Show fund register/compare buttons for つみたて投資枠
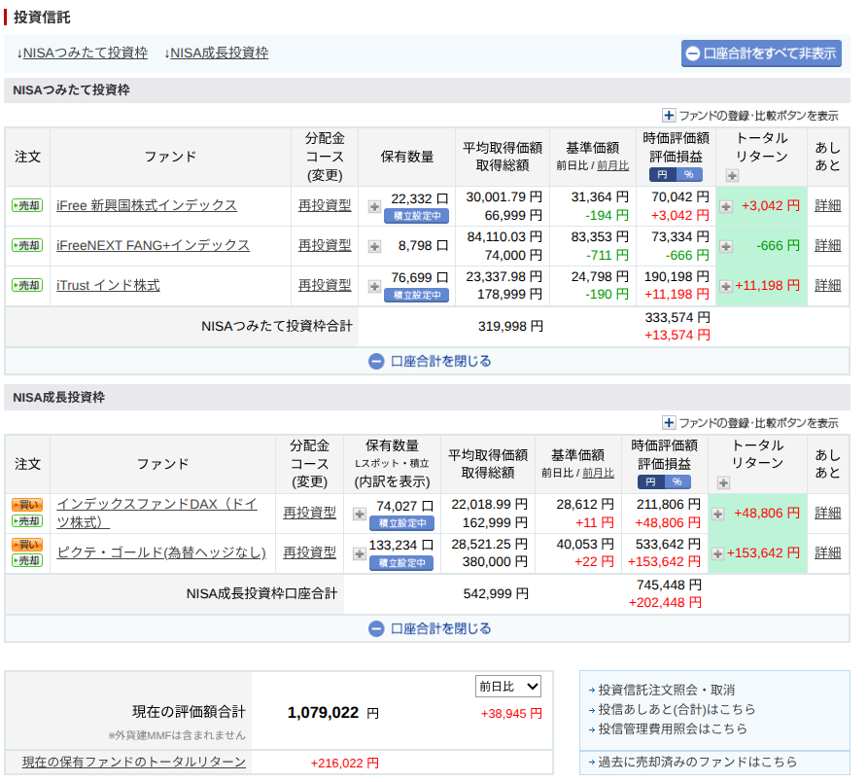 click(x=750, y=116)
